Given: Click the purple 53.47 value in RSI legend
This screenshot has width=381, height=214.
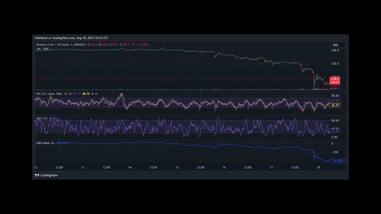Looking at the screenshot, I should (x=76, y=94).
